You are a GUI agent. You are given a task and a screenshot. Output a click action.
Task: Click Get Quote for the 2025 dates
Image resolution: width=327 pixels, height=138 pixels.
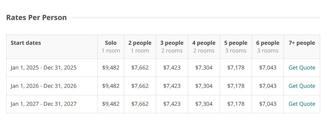coord(302,68)
